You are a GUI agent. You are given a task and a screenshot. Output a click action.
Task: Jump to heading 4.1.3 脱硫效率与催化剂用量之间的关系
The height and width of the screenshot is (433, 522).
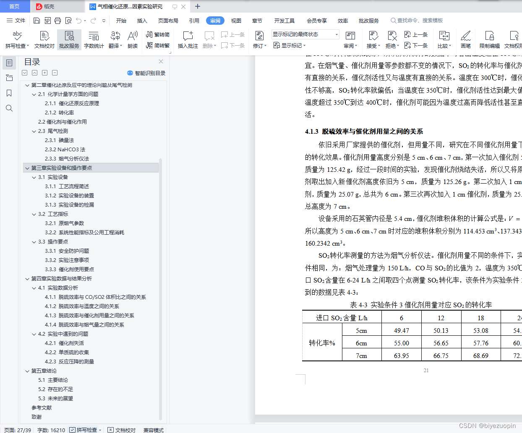[x=89, y=316]
